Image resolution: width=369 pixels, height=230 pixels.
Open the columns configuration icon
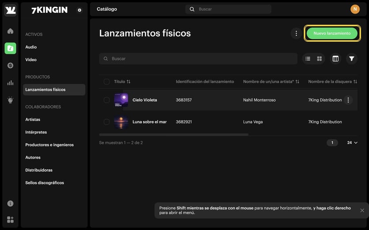click(335, 59)
